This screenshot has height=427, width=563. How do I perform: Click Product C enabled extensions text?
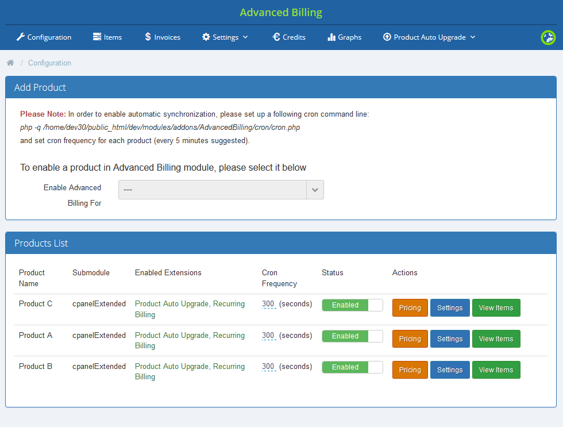(190, 309)
